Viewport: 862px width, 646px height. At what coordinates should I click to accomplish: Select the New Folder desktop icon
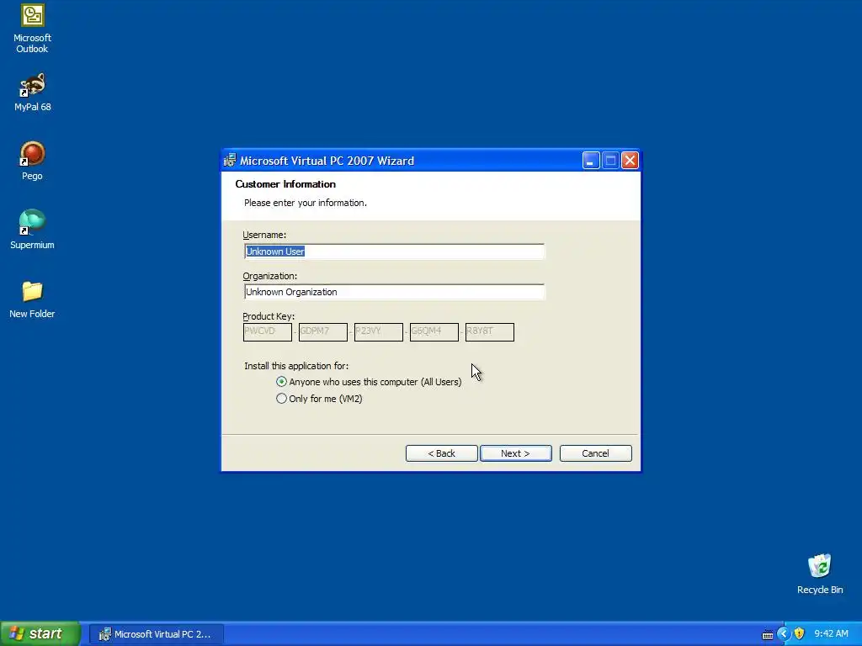(x=33, y=299)
